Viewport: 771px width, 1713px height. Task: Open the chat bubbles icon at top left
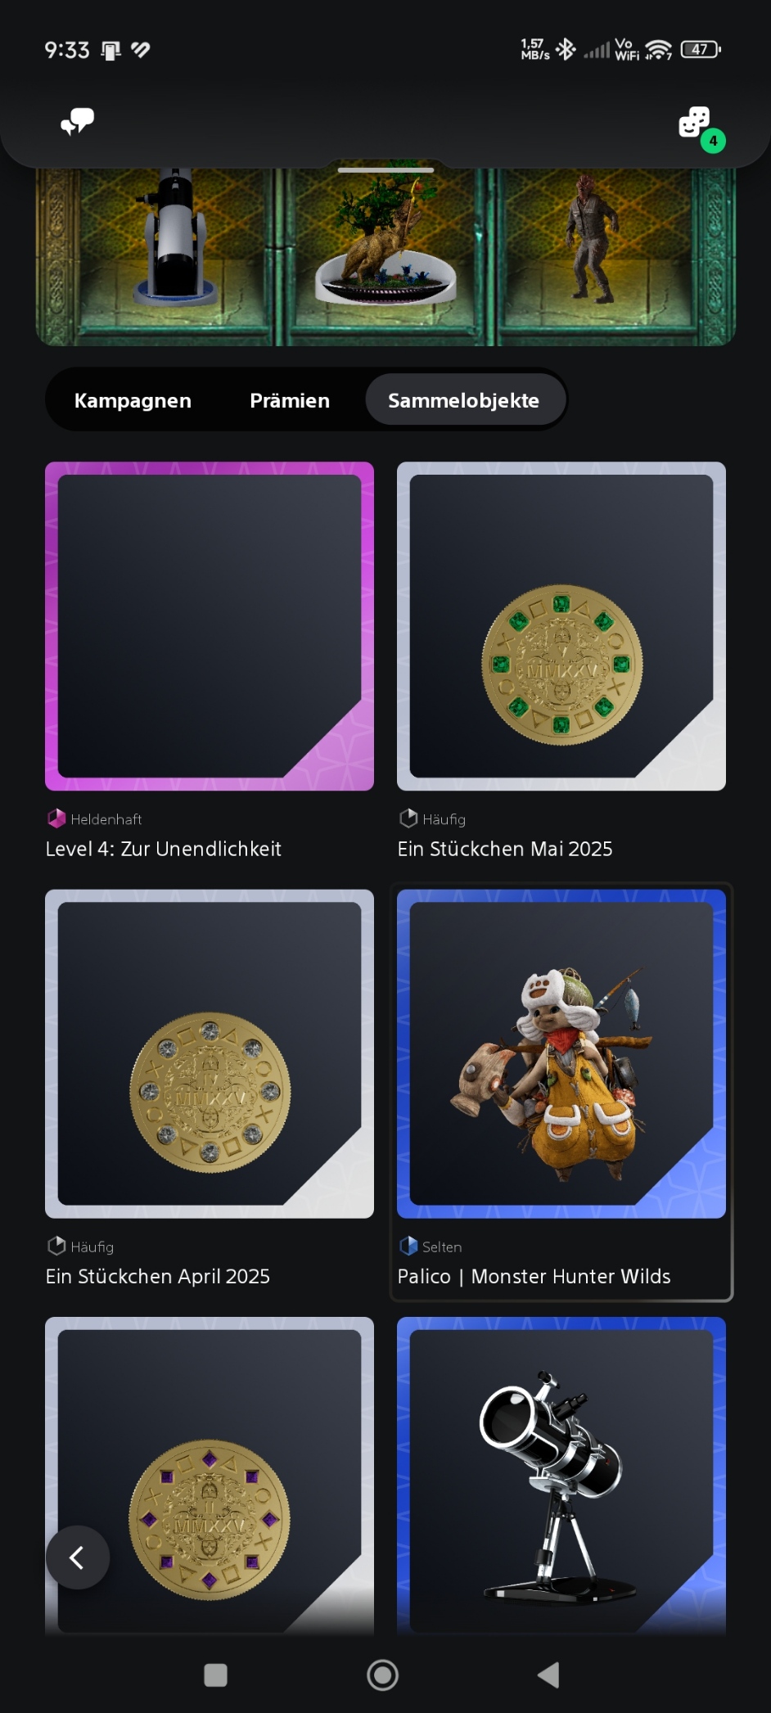(x=78, y=121)
